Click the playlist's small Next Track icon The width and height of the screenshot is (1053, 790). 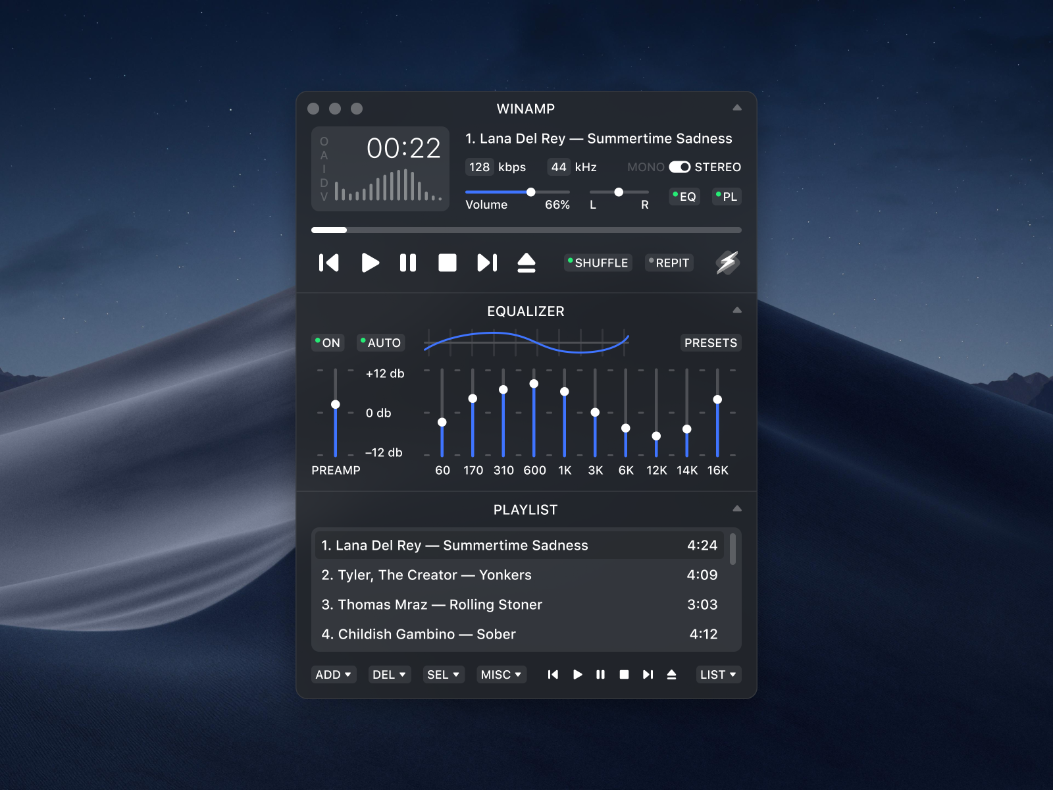point(648,674)
